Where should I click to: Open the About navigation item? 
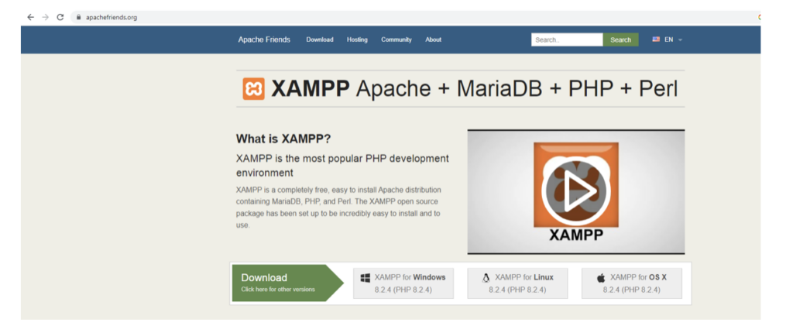(433, 39)
